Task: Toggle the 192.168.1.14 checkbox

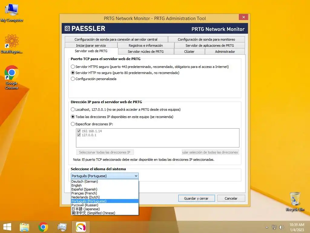Action: (79, 131)
